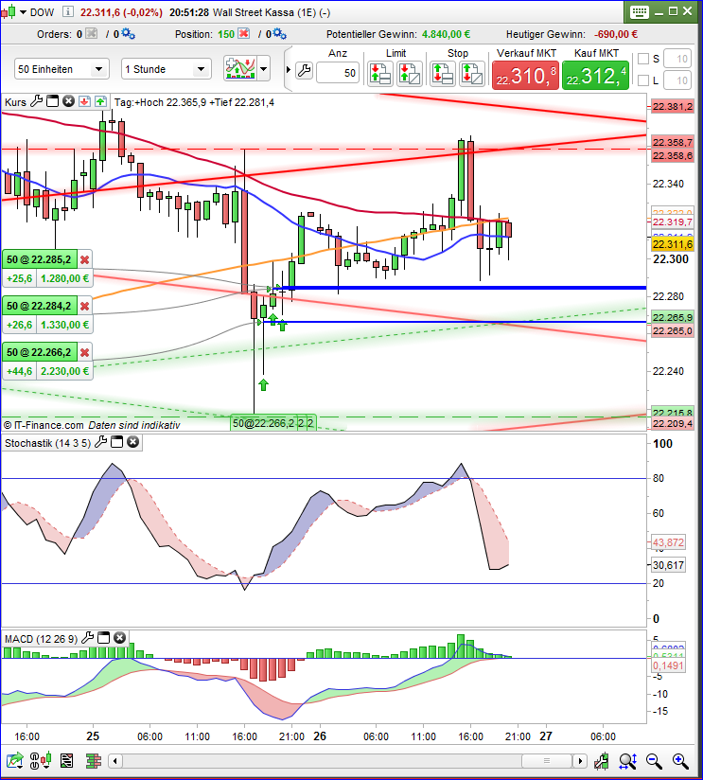Open order settings gear next to Orders

(x=129, y=34)
